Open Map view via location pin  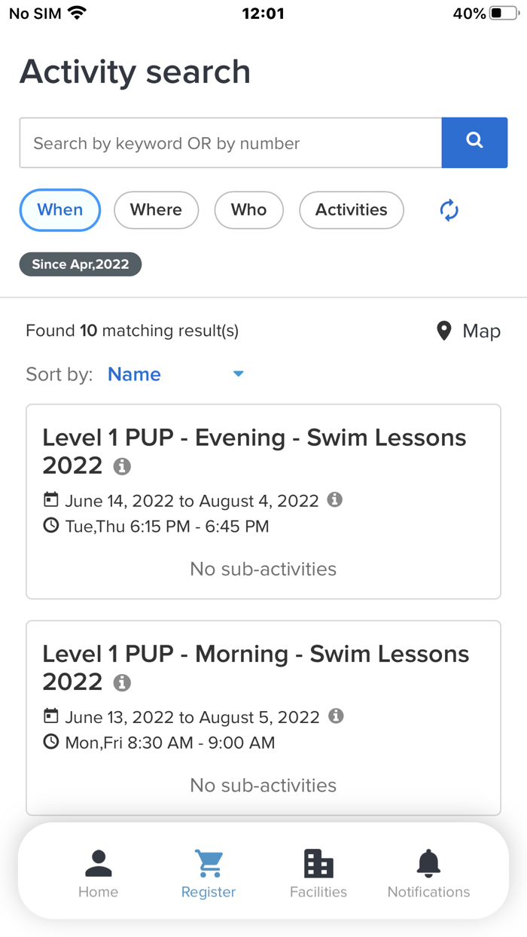pyautogui.click(x=468, y=331)
